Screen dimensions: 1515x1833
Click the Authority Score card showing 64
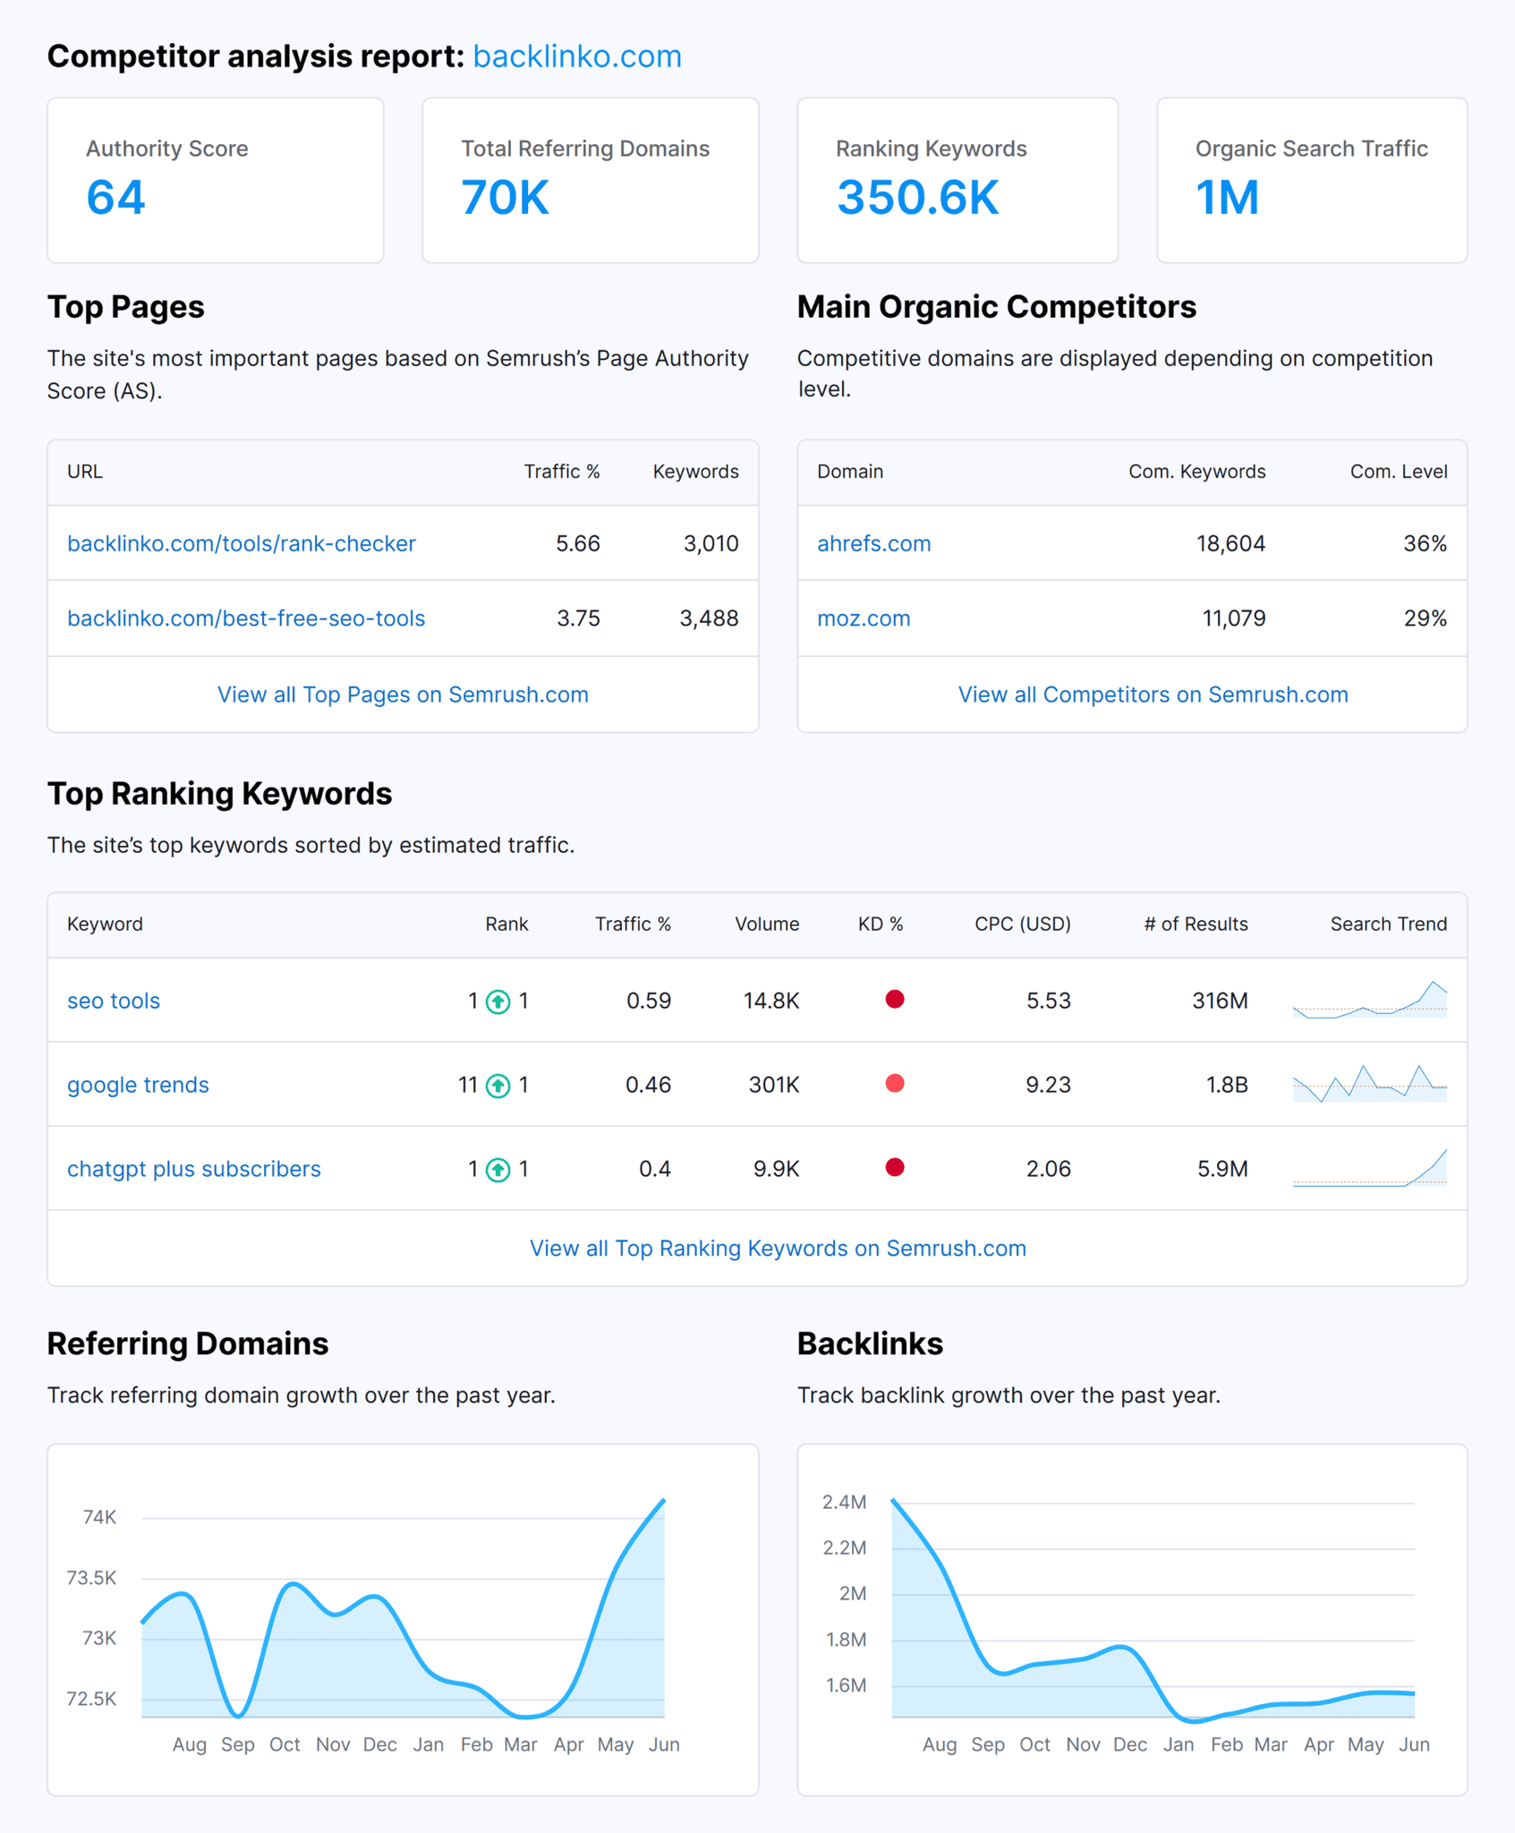[215, 180]
